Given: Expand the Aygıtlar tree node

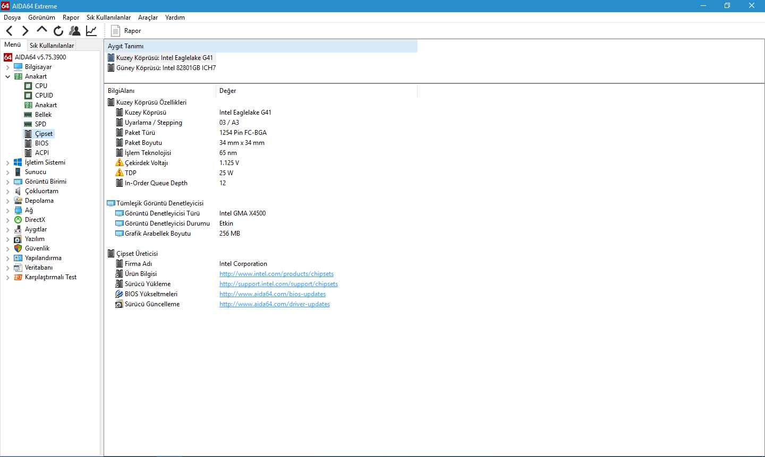Looking at the screenshot, I should click(7, 230).
